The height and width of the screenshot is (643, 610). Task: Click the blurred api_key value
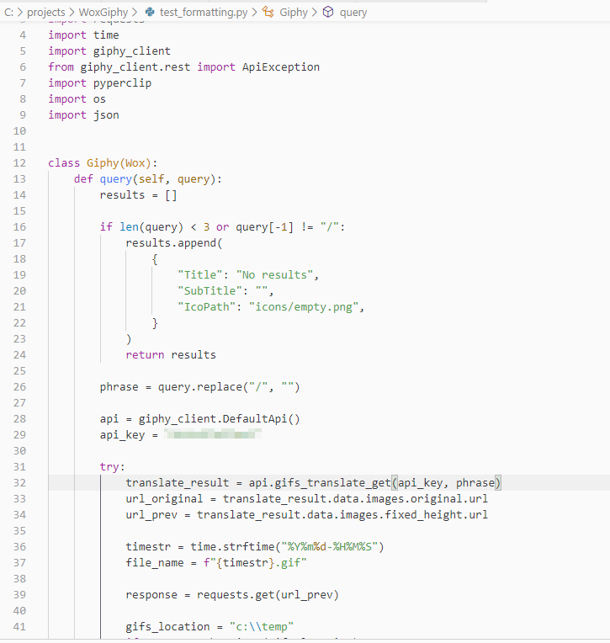[x=212, y=434]
